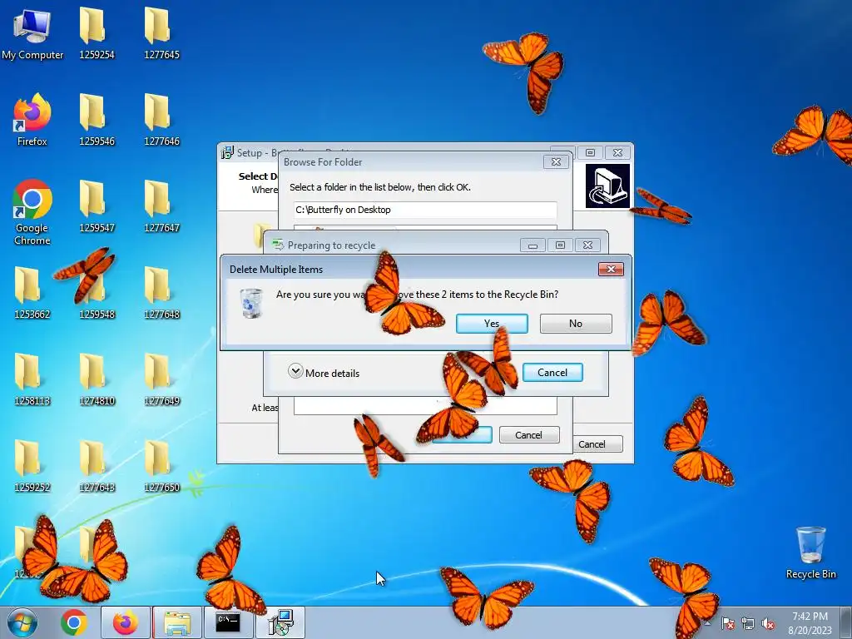Viewport: 852px width, 639px height.
Task: Close the Browse For Folder dialog
Action: [x=556, y=162]
